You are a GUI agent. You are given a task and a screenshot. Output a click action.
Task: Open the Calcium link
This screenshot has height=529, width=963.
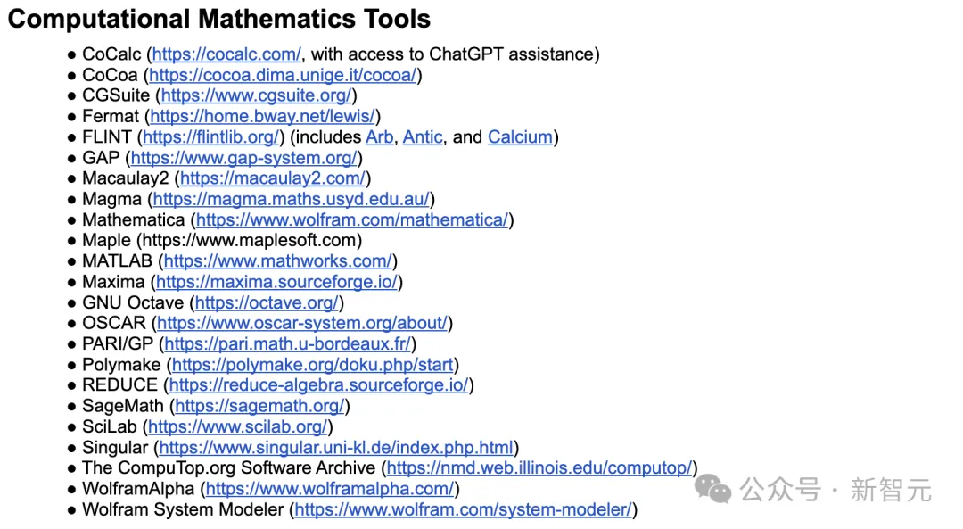520,137
